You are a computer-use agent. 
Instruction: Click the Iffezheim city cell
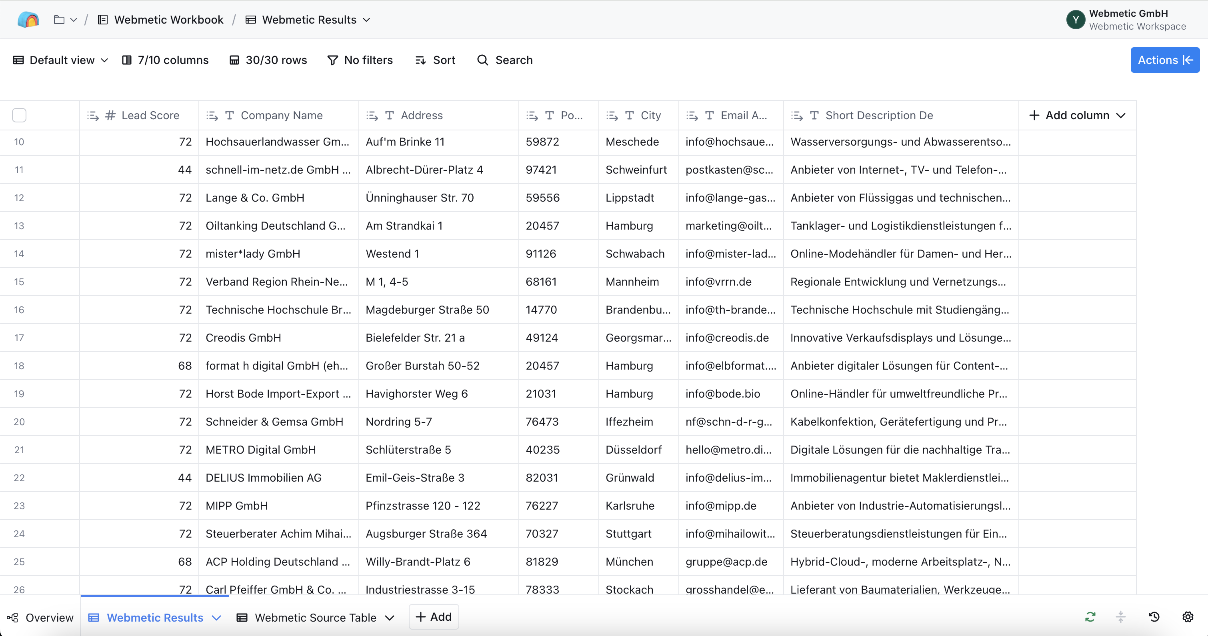tap(639, 422)
